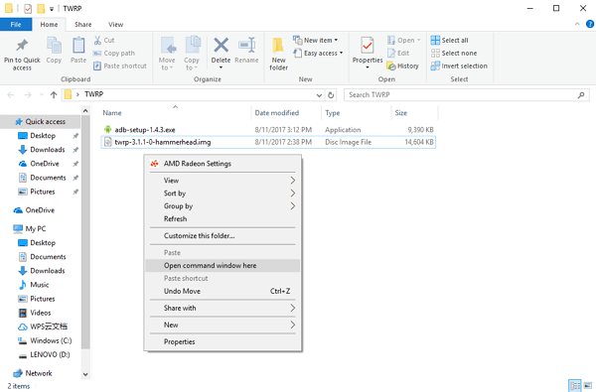The width and height of the screenshot is (596, 392).
Task: Click Pin to Quick access icon
Action: 22,46
